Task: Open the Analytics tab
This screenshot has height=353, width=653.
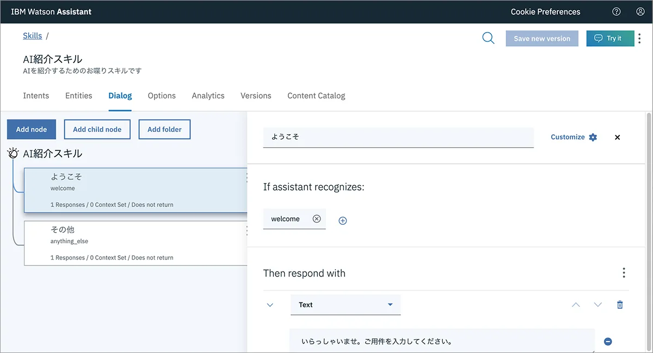Action: click(208, 96)
